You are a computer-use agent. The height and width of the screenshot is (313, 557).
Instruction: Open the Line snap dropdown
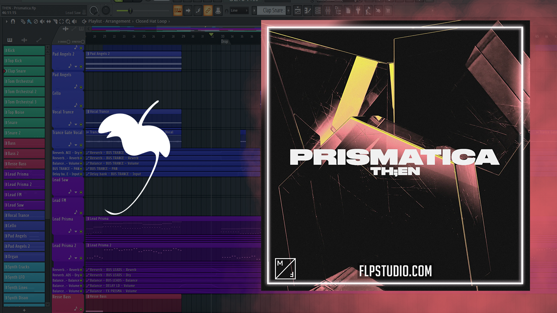pos(239,10)
